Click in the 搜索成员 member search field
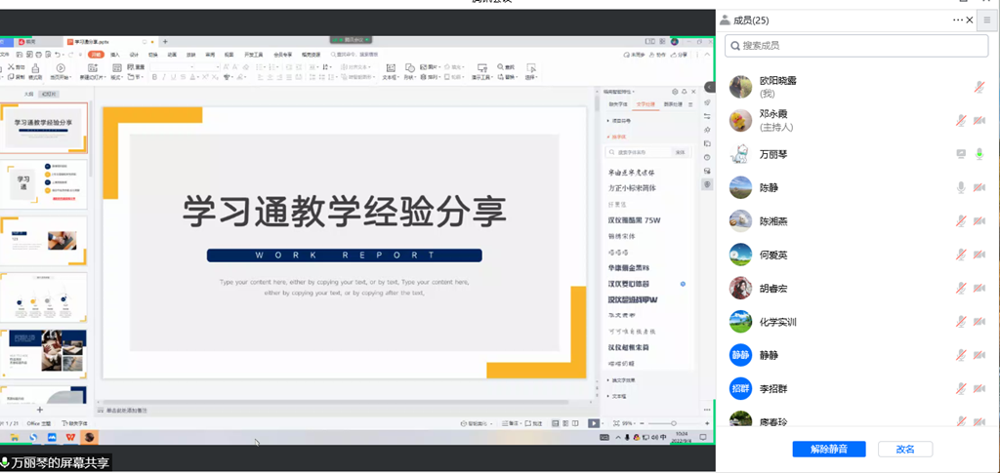1000x473 pixels. pos(856,46)
